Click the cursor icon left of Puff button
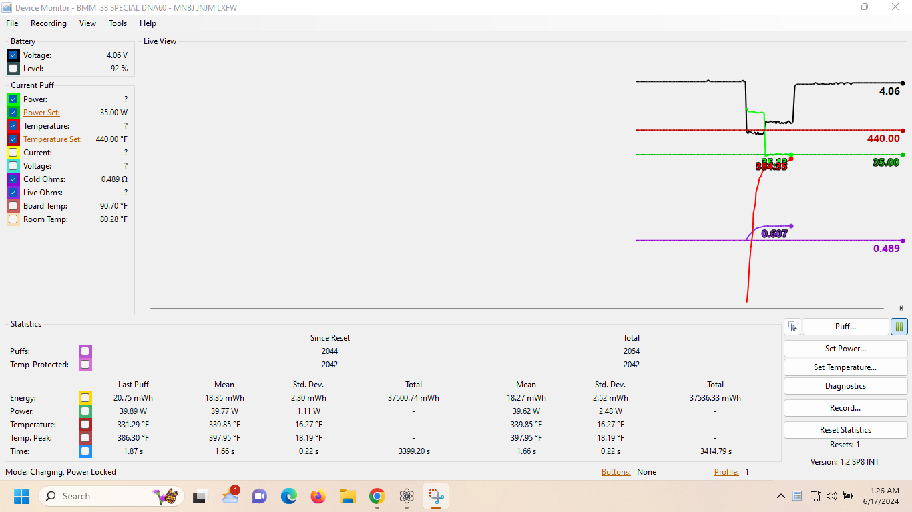Viewport: 912px width, 512px height. point(792,327)
